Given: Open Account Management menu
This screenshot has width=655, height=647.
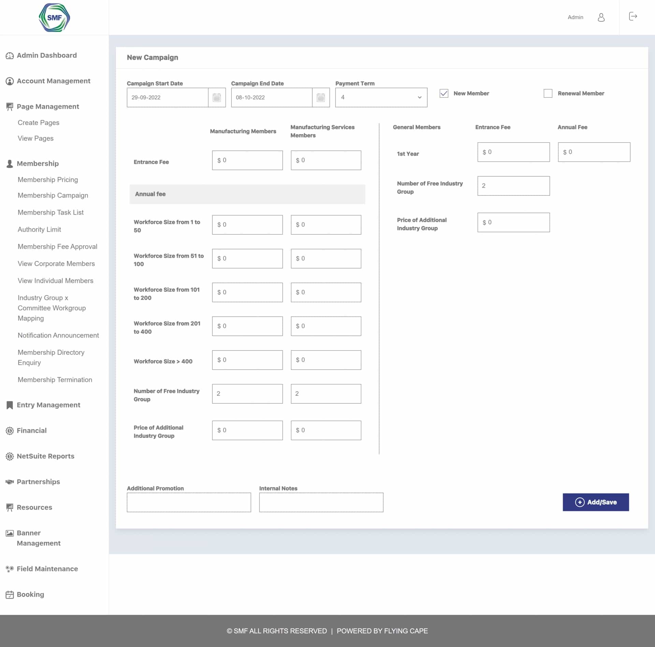Looking at the screenshot, I should (54, 81).
